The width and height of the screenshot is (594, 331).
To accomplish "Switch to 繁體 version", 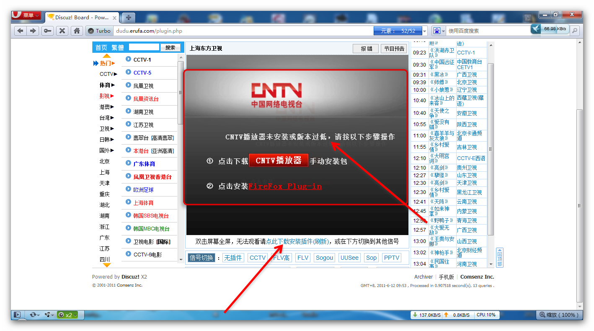I will pyautogui.click(x=117, y=47).
